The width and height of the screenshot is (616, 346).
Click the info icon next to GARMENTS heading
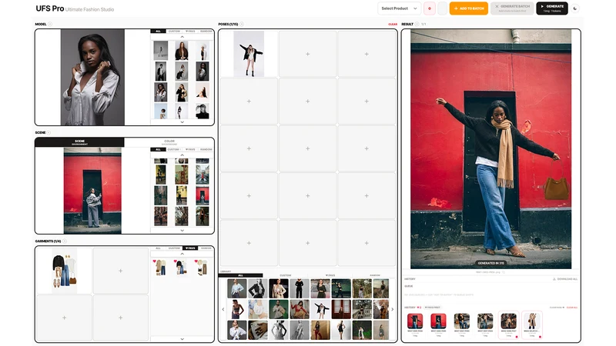pos(65,241)
